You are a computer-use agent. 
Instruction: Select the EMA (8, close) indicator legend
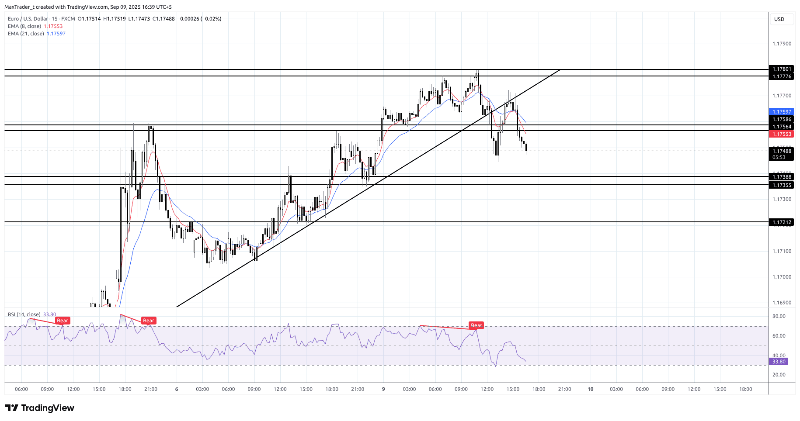[x=24, y=26]
